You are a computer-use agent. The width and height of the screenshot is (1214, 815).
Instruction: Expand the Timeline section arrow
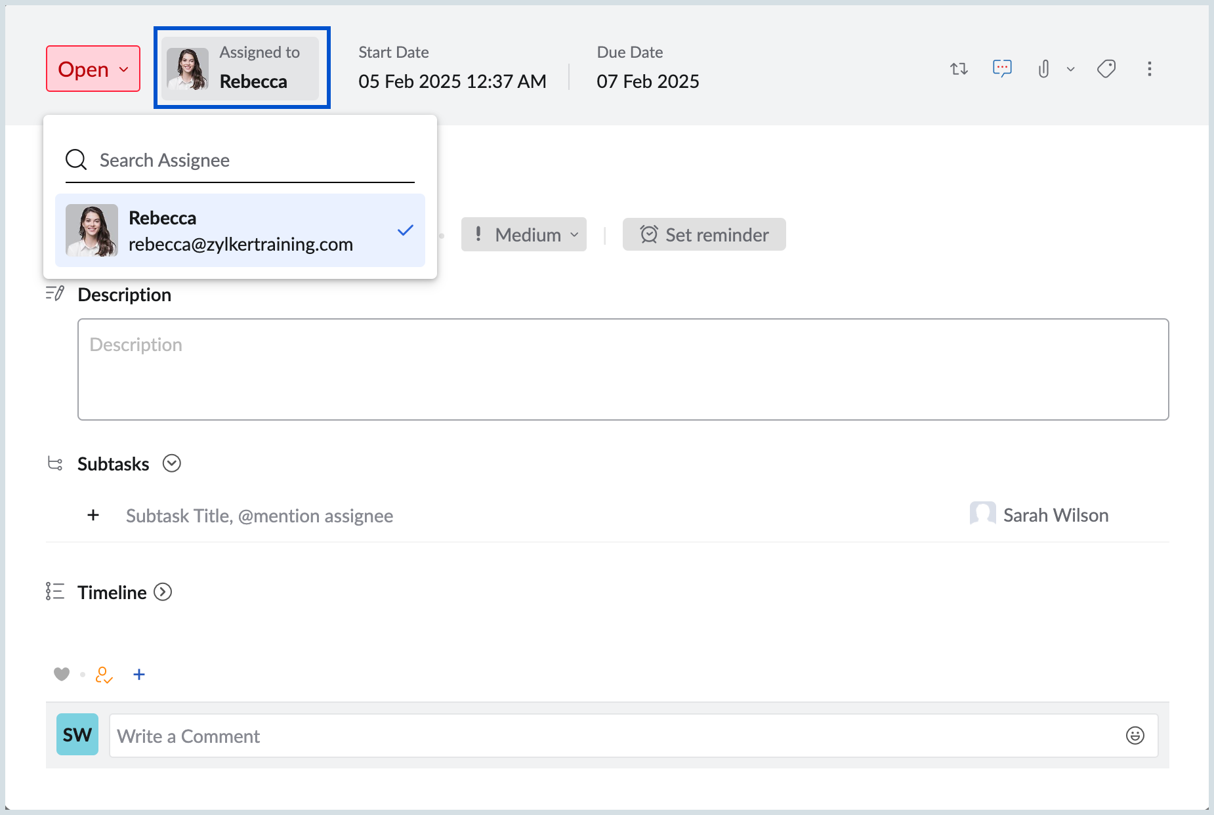163,592
